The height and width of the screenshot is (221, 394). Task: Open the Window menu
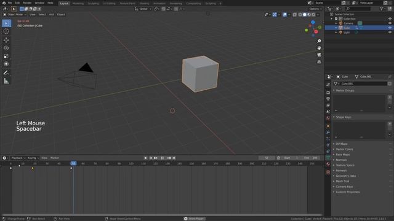pyautogui.click(x=39, y=3)
